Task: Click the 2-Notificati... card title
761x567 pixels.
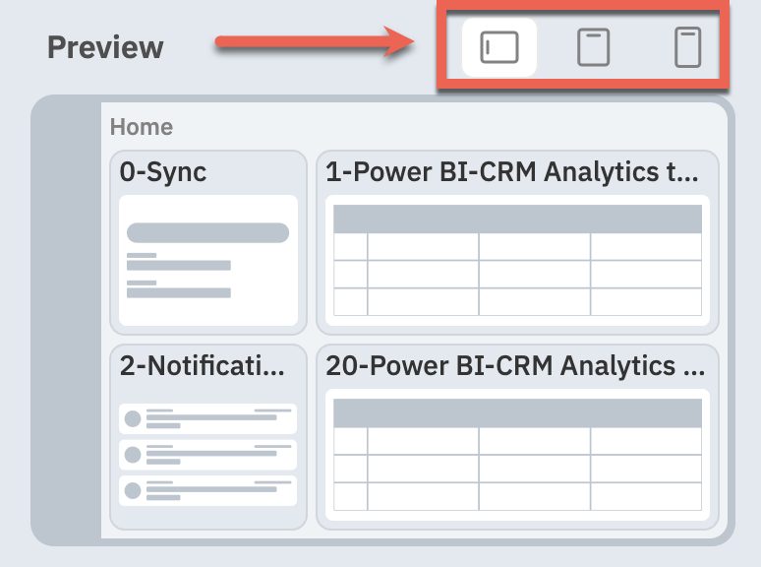Action: pyautogui.click(x=202, y=366)
